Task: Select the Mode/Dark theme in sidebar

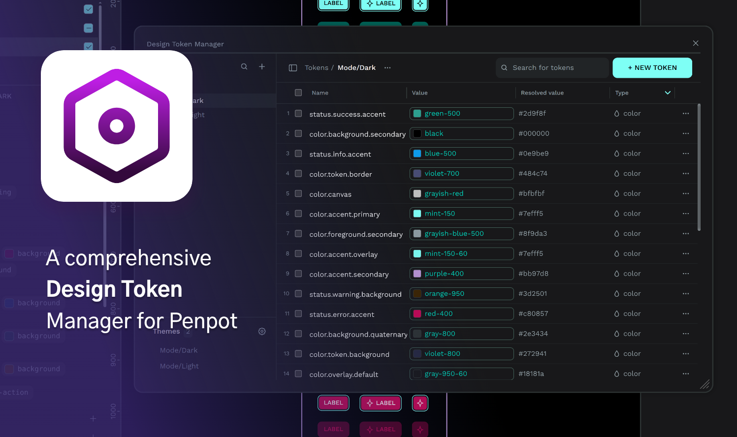Action: [179, 350]
